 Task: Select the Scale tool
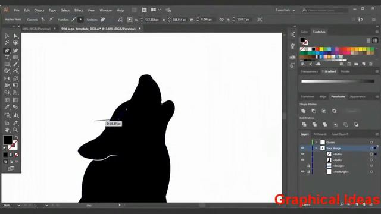[x=15, y=78]
